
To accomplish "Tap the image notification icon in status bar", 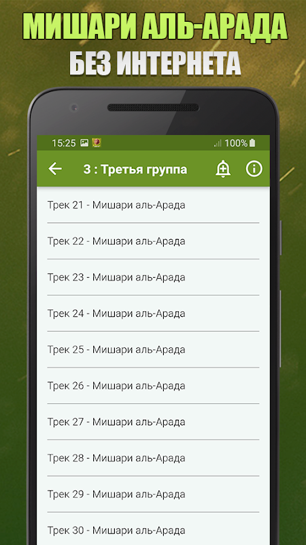I will coord(84,143).
